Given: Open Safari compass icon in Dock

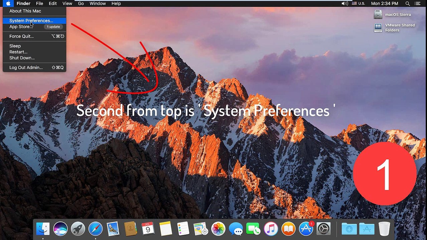Looking at the screenshot, I should coord(96,229).
